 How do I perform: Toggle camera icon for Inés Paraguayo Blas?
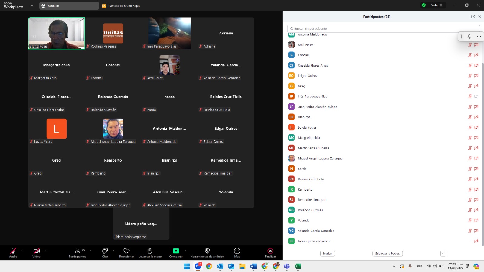(476, 96)
